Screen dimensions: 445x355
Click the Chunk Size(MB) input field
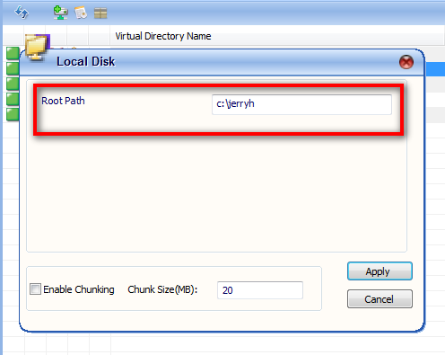[x=260, y=290]
